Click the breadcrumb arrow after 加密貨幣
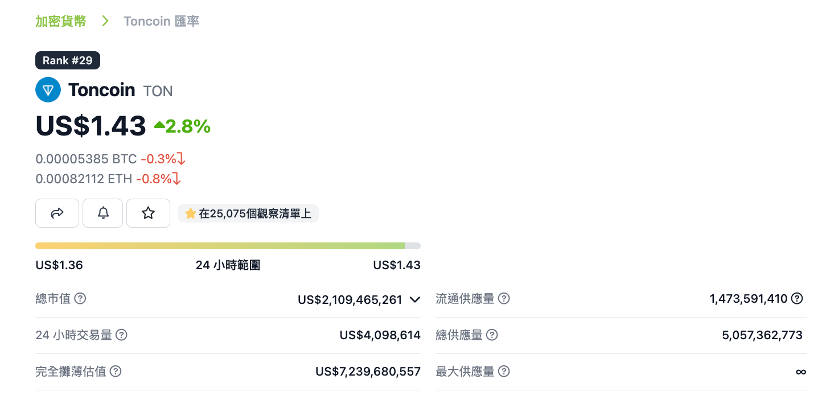This screenshot has width=826, height=416. point(105,20)
